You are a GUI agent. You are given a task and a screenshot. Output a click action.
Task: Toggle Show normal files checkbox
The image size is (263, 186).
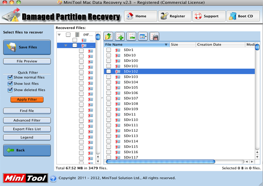click(x=10, y=77)
